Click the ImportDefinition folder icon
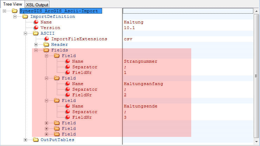260x146 pixels. (25, 16)
